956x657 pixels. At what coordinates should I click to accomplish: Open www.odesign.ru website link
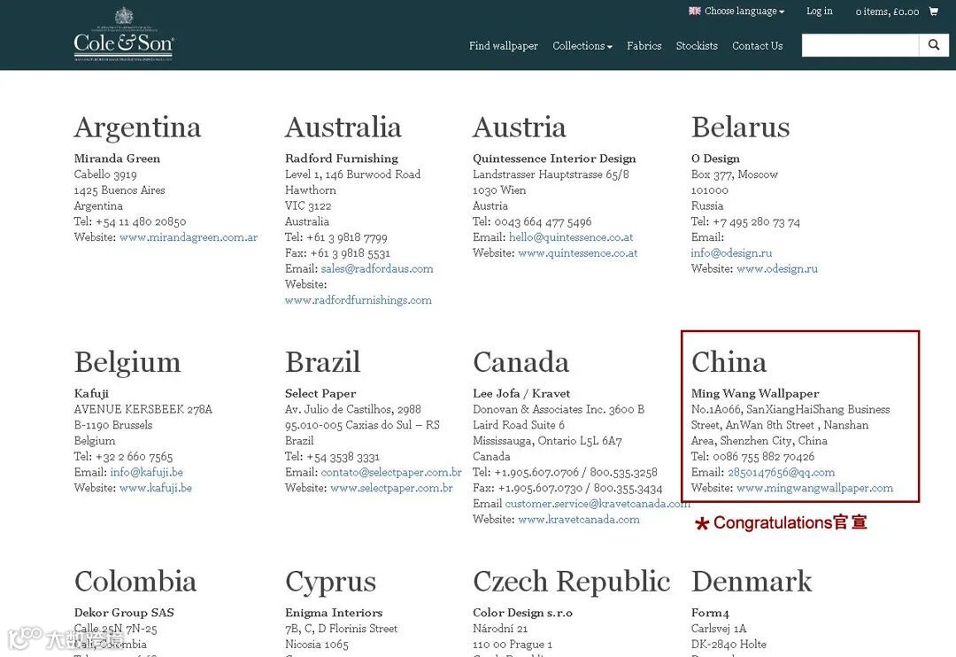pos(777,269)
